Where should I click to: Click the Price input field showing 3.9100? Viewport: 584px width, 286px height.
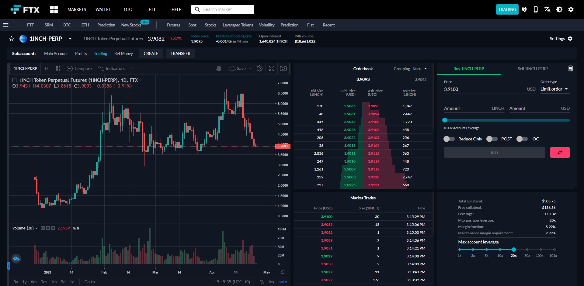tap(474, 89)
